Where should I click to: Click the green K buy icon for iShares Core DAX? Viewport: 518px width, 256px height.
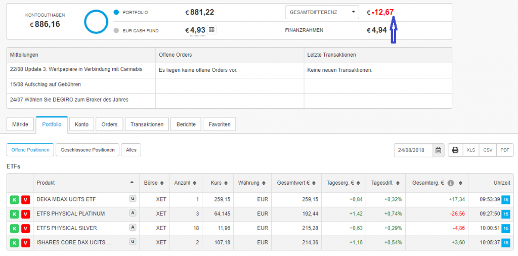[x=14, y=242]
